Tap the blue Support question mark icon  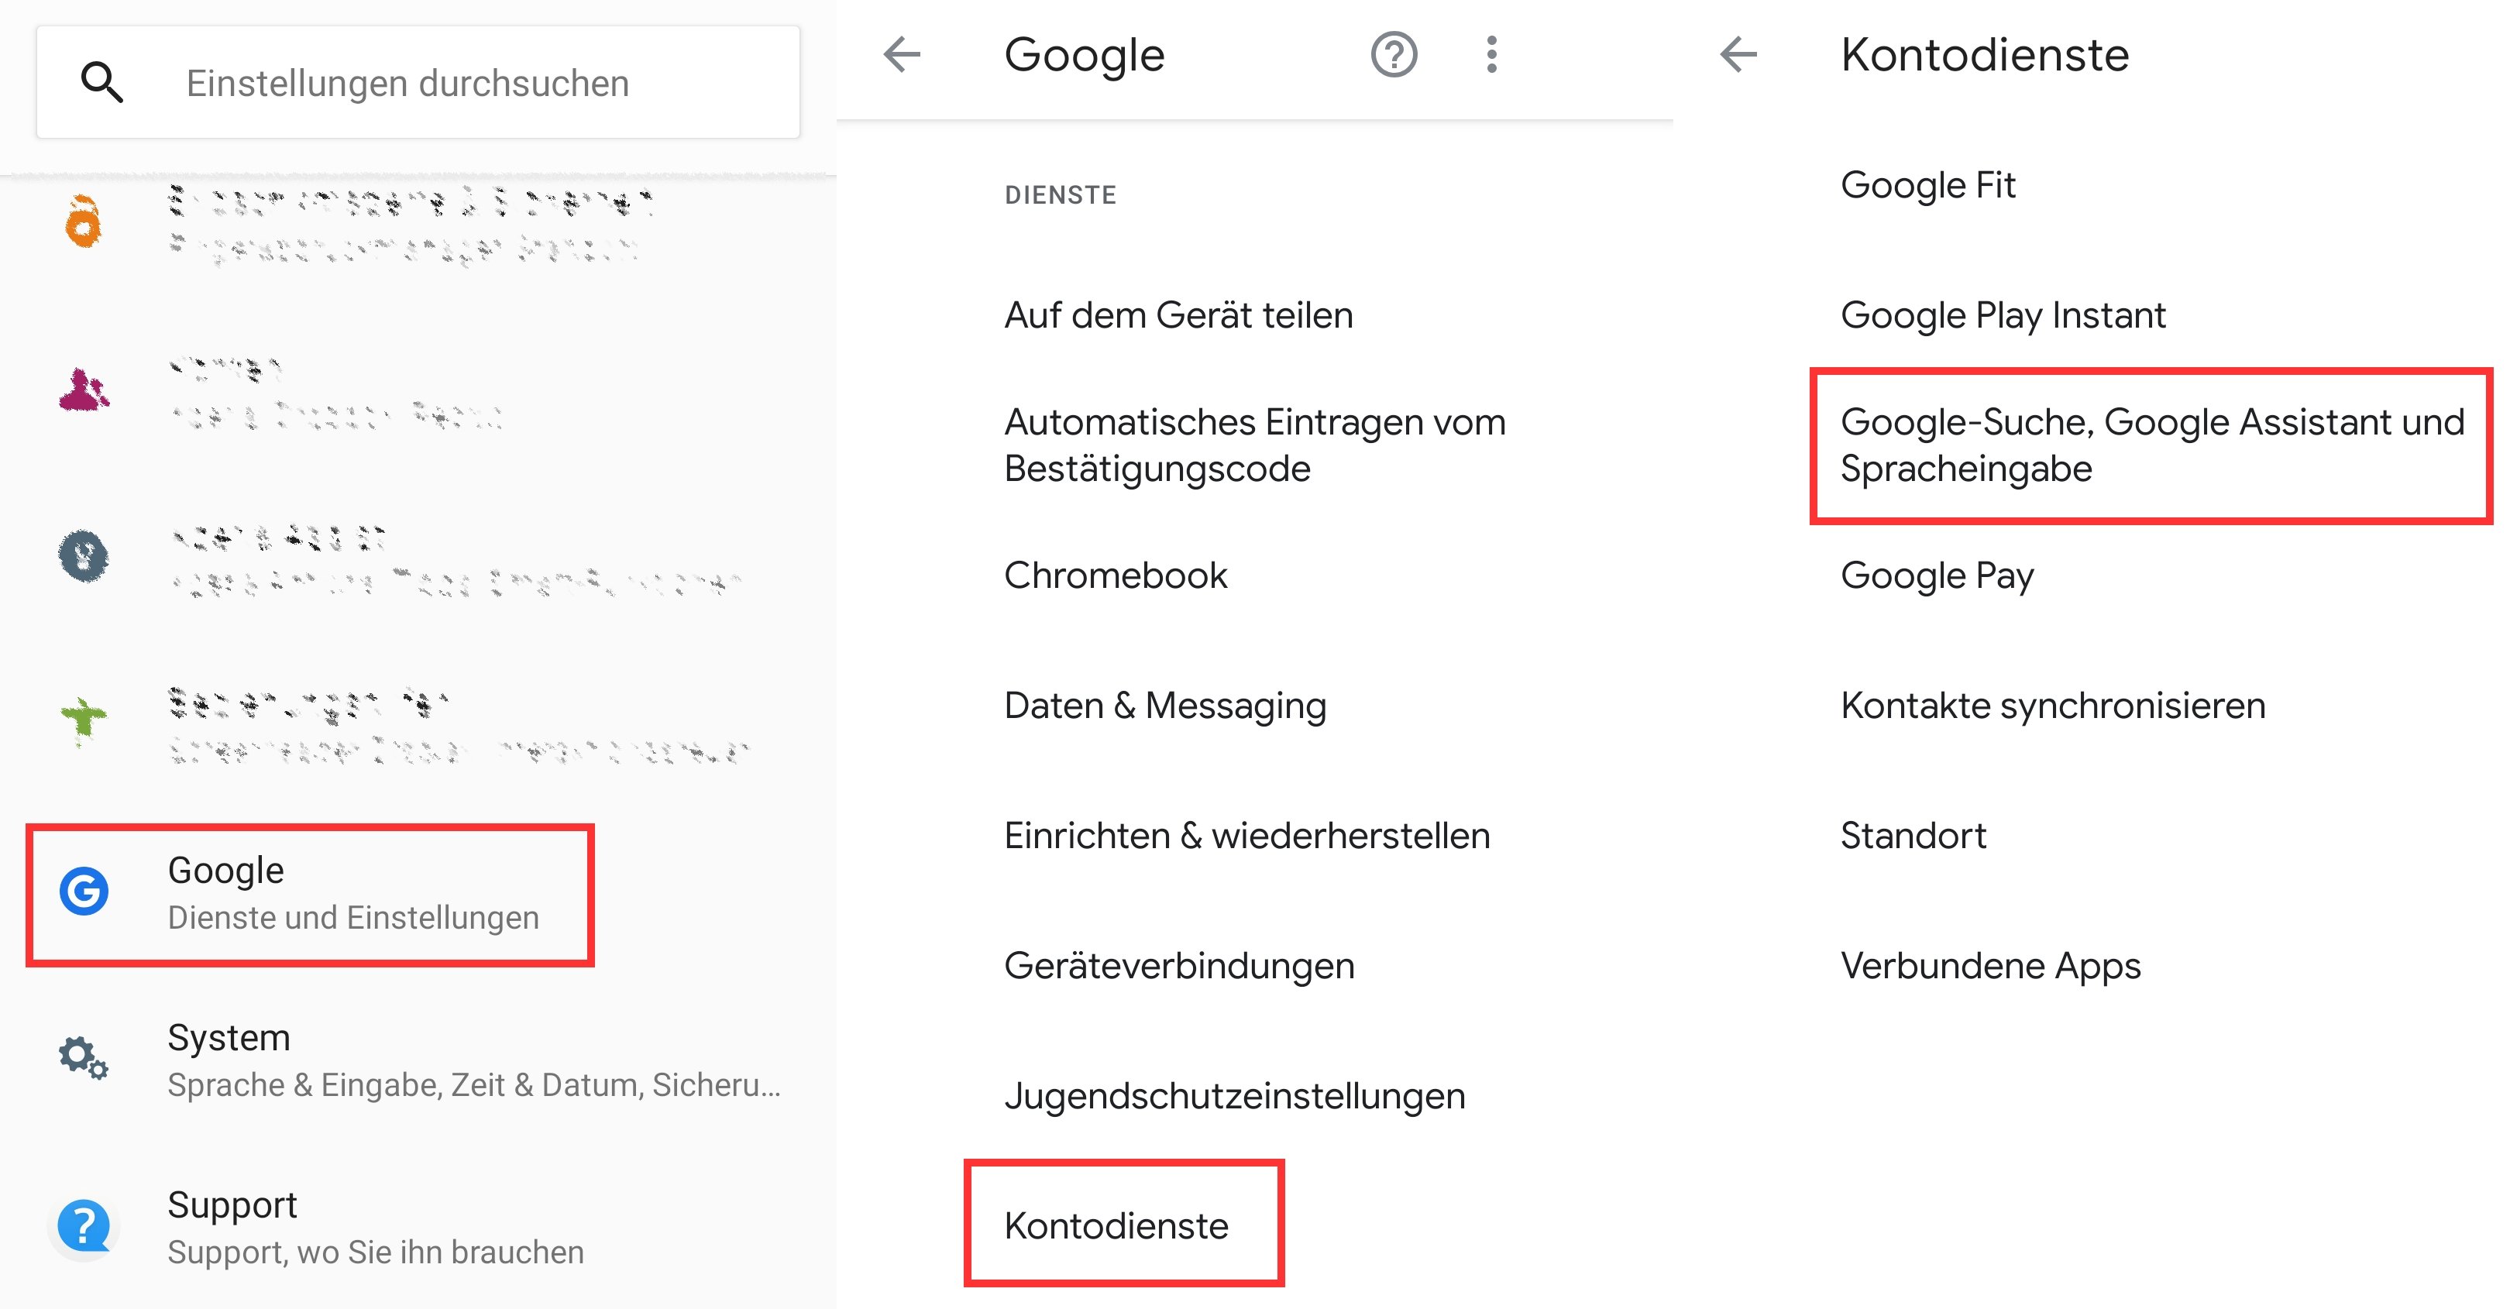84,1225
